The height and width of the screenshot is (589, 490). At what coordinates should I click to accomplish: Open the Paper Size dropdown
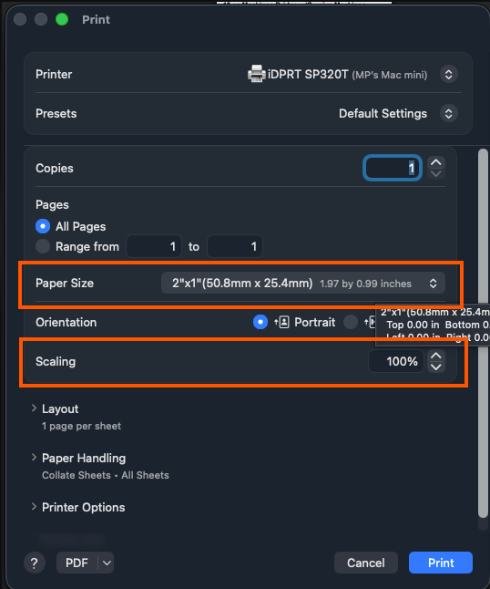(303, 284)
